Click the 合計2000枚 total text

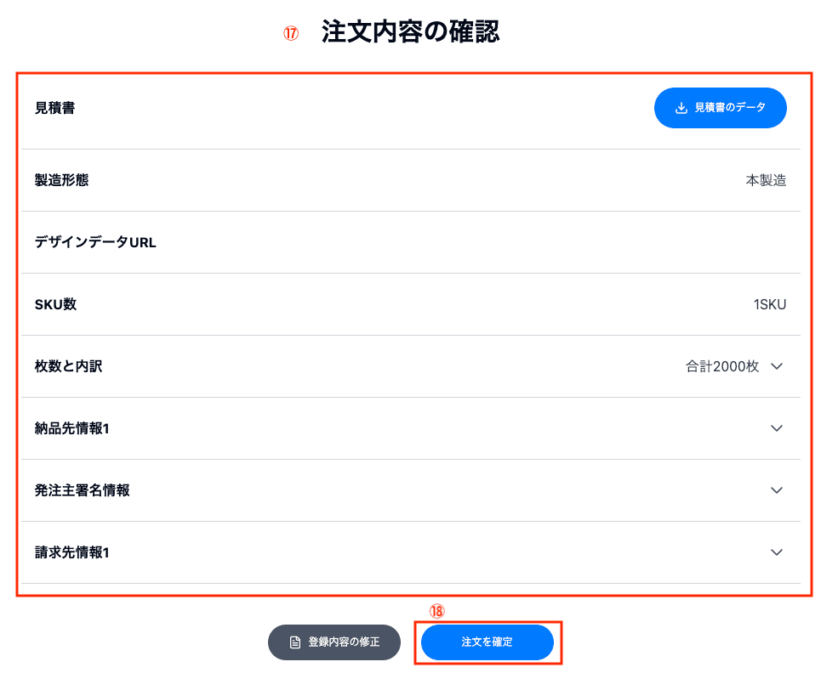point(721,366)
